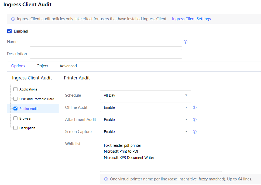Screen dimensions: 261x185
Task: Open the Ingress Client Settings link
Action: [191, 19]
